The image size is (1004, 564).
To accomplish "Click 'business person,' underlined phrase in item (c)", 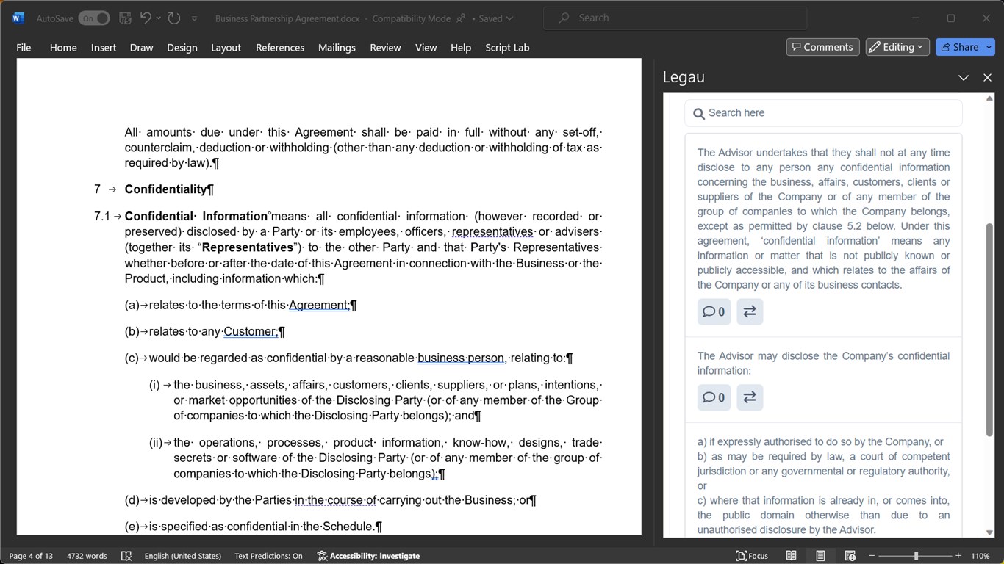I will (x=462, y=358).
